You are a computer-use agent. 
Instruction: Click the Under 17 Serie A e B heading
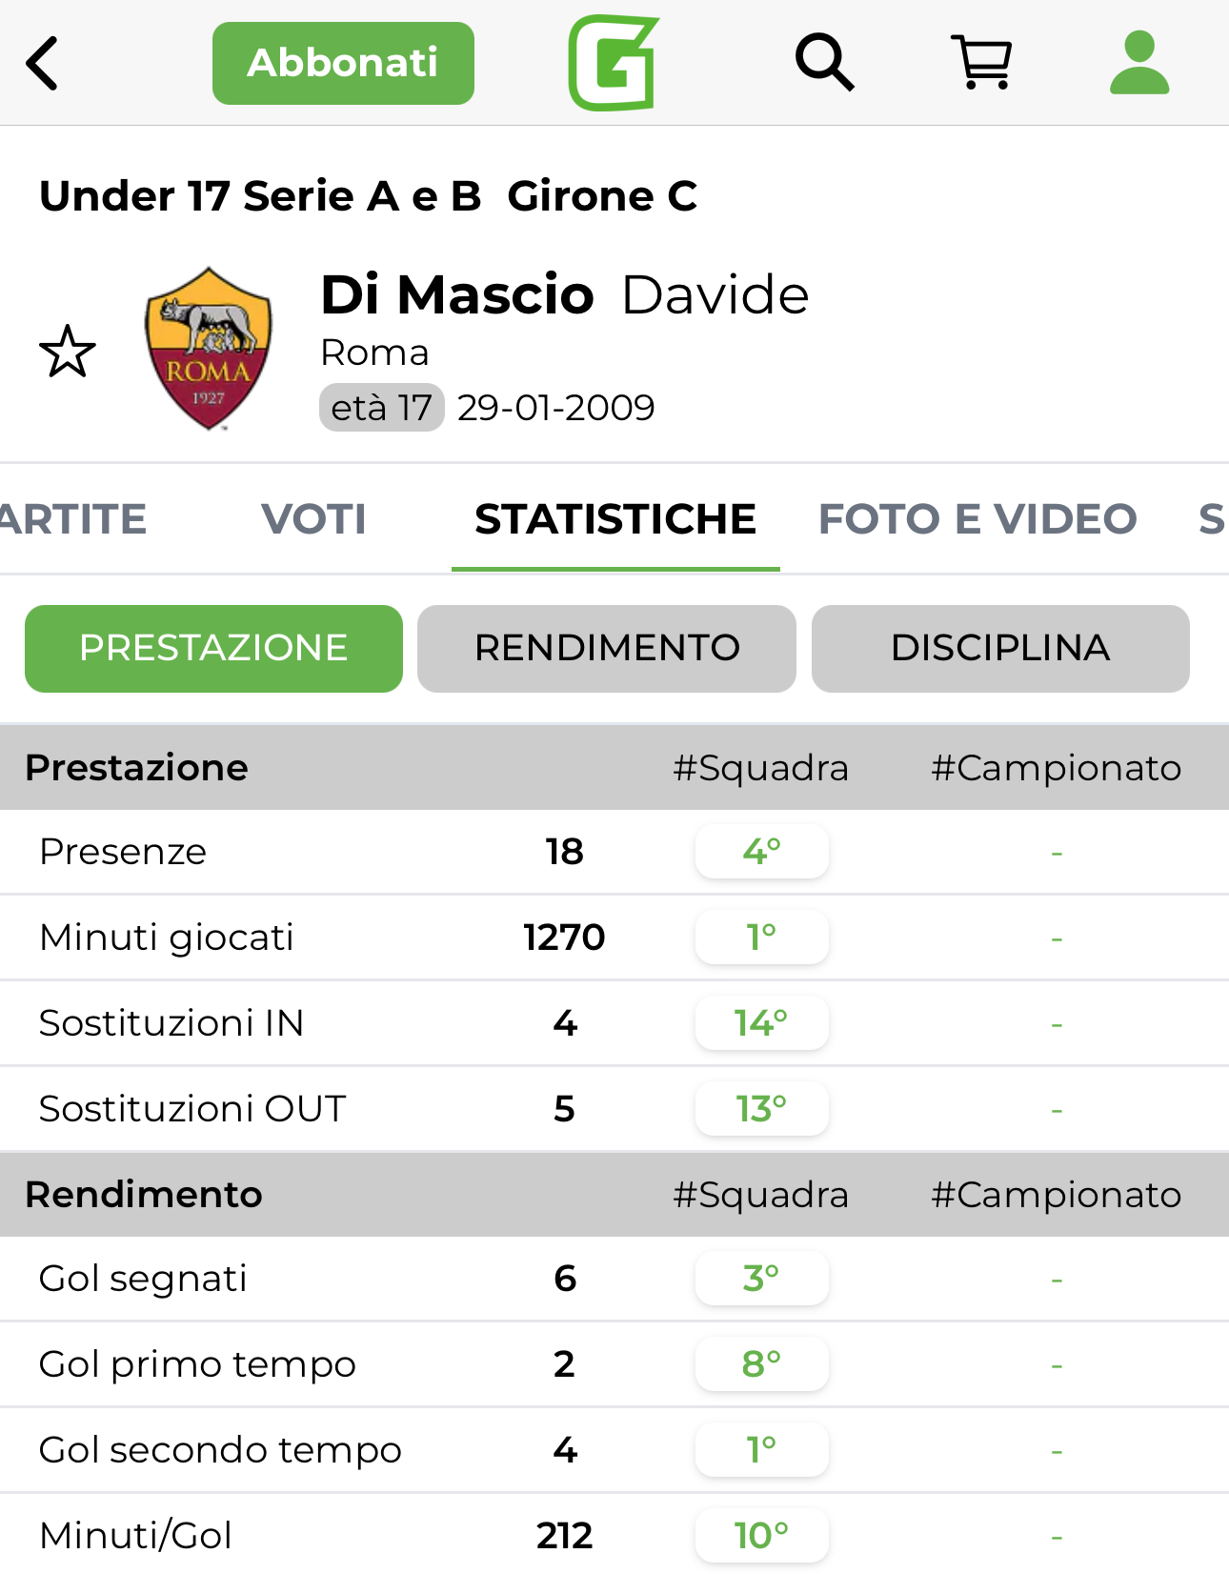click(260, 196)
